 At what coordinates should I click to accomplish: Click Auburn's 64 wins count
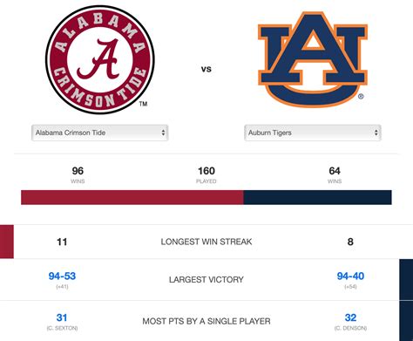click(335, 171)
